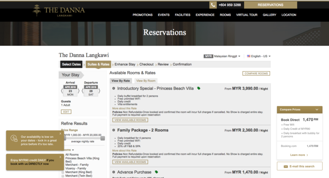Open More about this Rate under Family Package

(x=124, y=151)
